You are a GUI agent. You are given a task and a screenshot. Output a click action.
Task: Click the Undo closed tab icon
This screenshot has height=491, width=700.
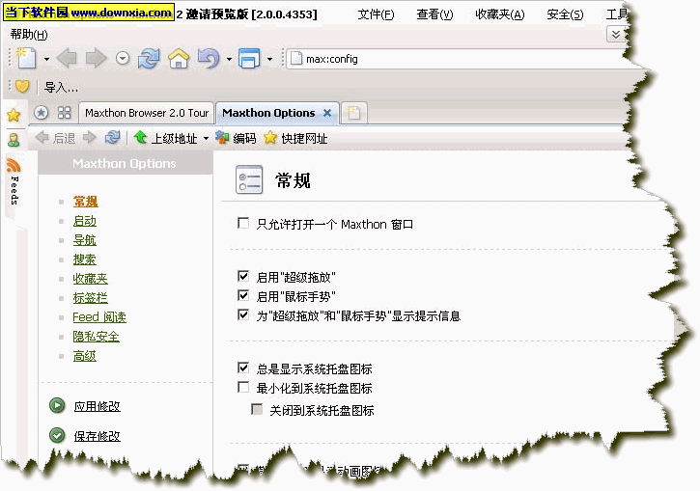click(x=209, y=59)
